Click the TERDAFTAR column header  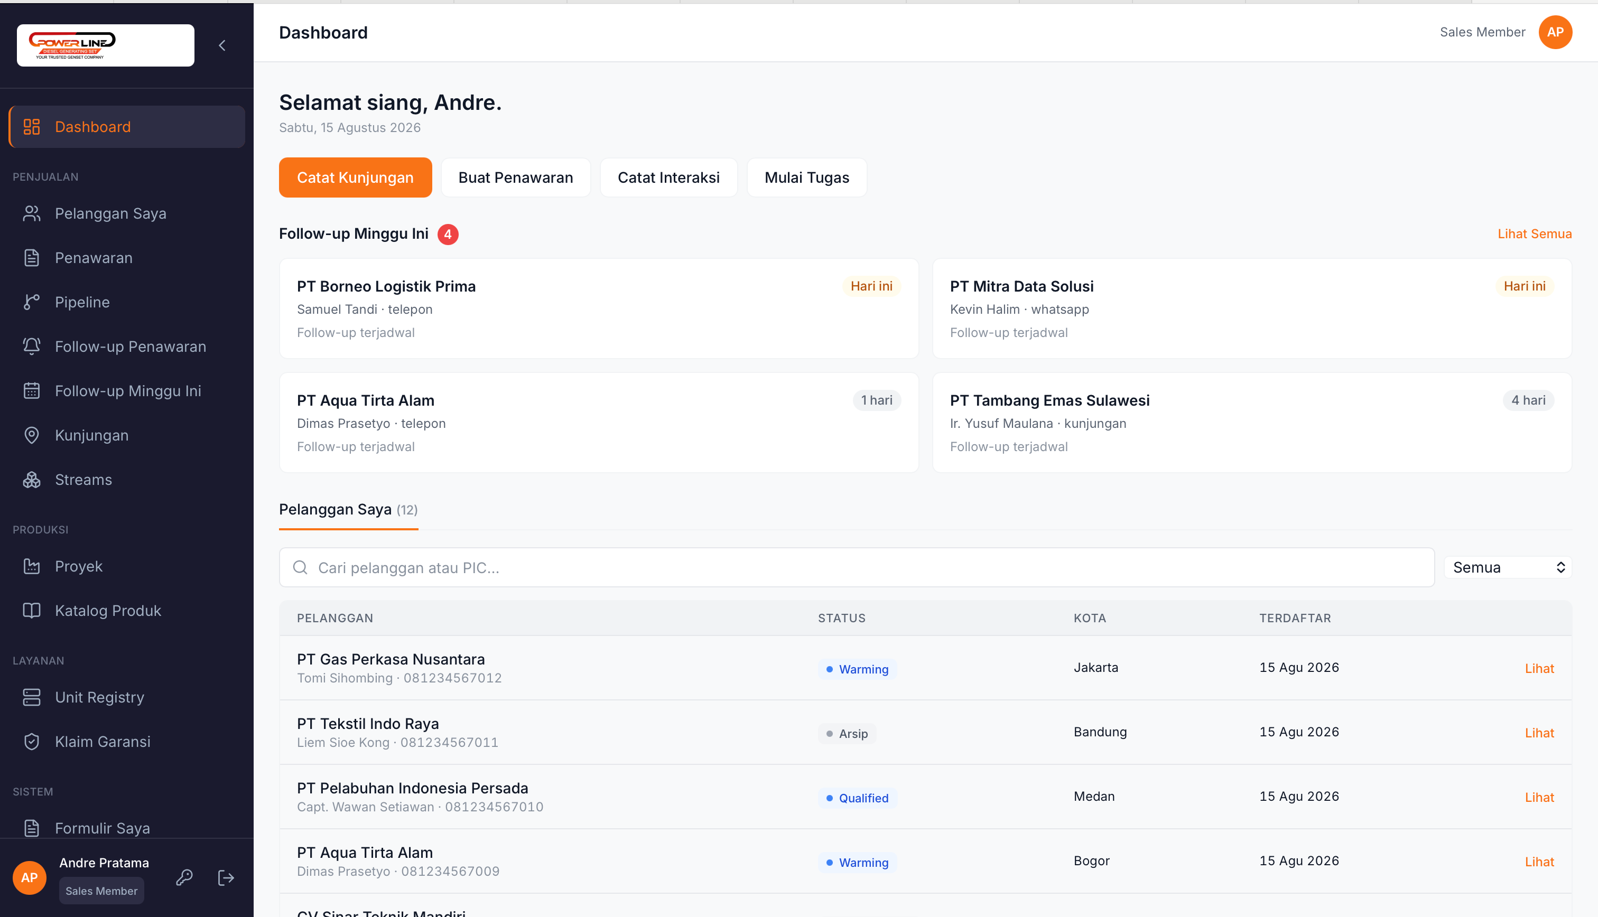[1295, 618]
